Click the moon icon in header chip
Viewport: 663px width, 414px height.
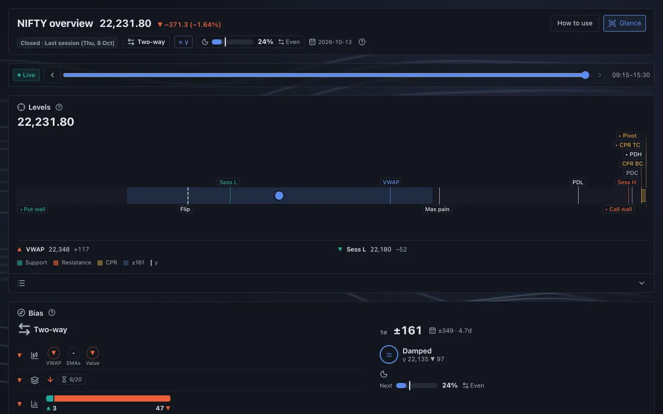pyautogui.click(x=205, y=42)
